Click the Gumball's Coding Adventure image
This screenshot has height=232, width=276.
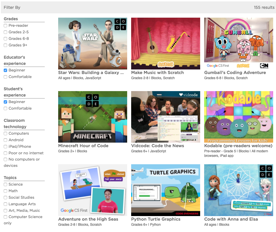[239, 44]
